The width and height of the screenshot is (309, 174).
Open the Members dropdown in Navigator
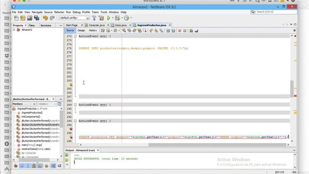(x=24, y=104)
